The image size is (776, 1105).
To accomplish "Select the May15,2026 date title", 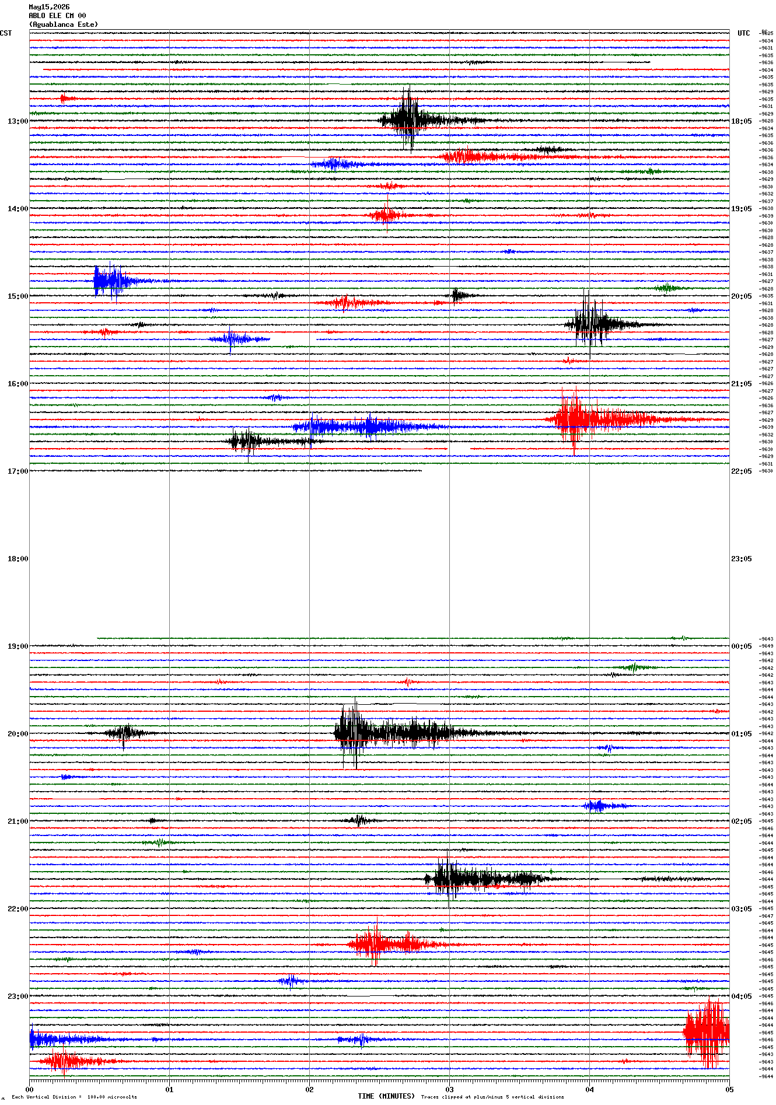I will (49, 7).
